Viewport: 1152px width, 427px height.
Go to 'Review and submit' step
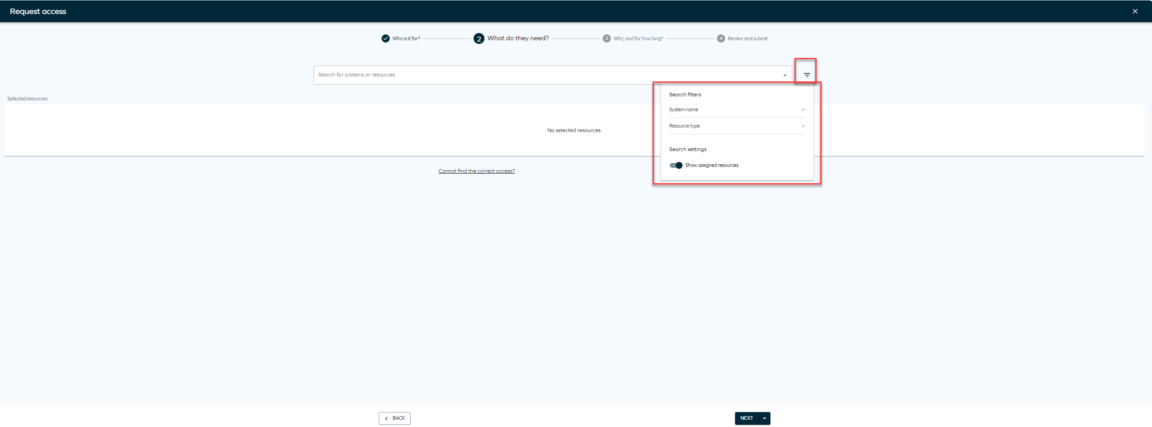pyautogui.click(x=747, y=38)
